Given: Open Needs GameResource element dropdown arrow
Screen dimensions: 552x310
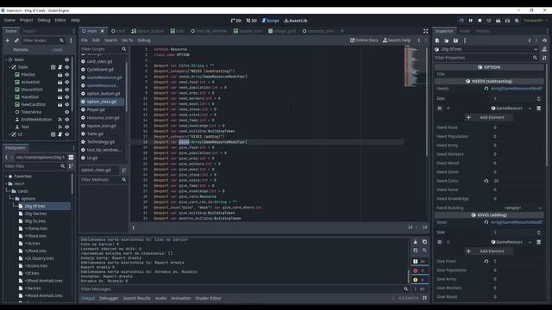Looking at the screenshot, I should (530, 108).
